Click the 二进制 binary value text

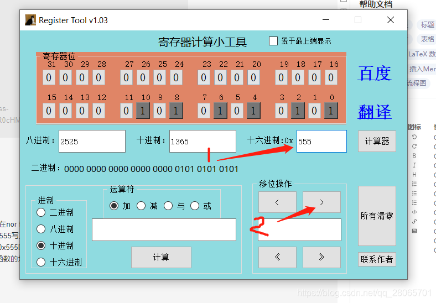coord(151,169)
